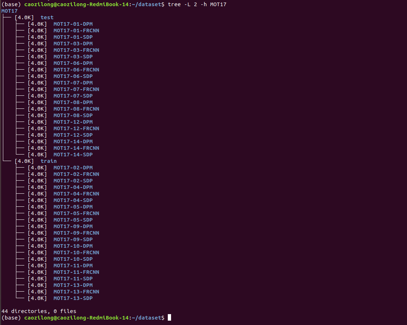Click MOT17-08-FRCNN folder name
The image size is (407, 325).
click(x=76, y=109)
